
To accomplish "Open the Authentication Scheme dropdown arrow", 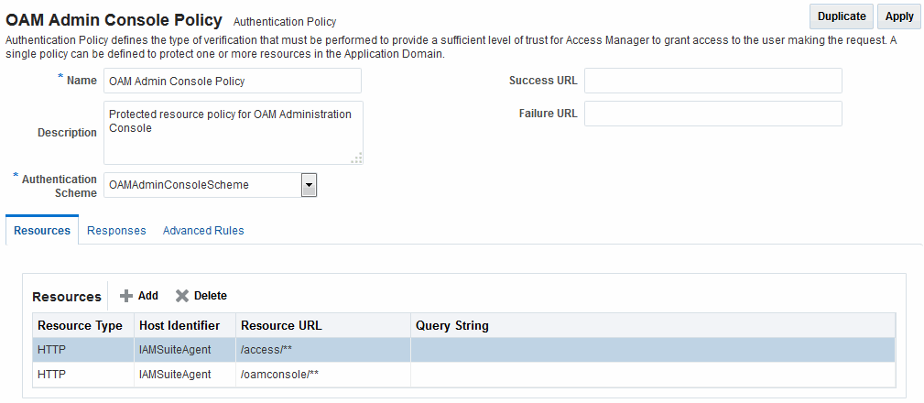I will 309,185.
